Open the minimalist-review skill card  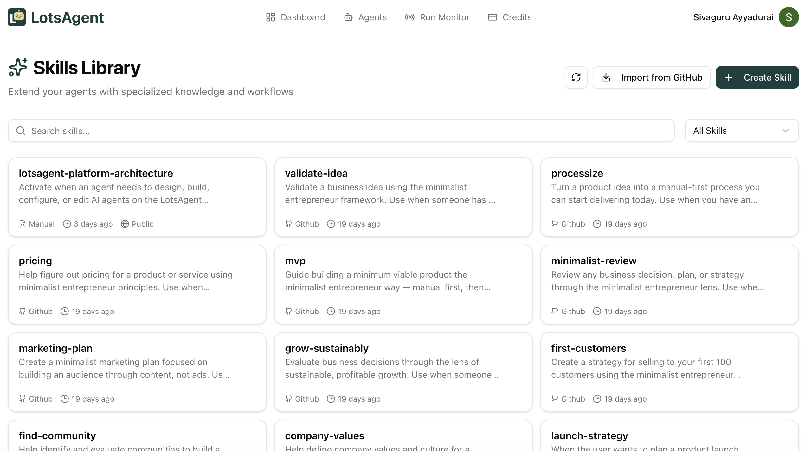[x=669, y=284]
